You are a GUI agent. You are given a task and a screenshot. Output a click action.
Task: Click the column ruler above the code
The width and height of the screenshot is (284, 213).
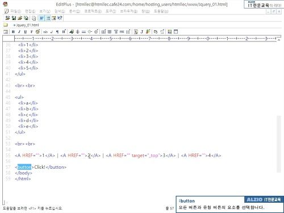145,39
